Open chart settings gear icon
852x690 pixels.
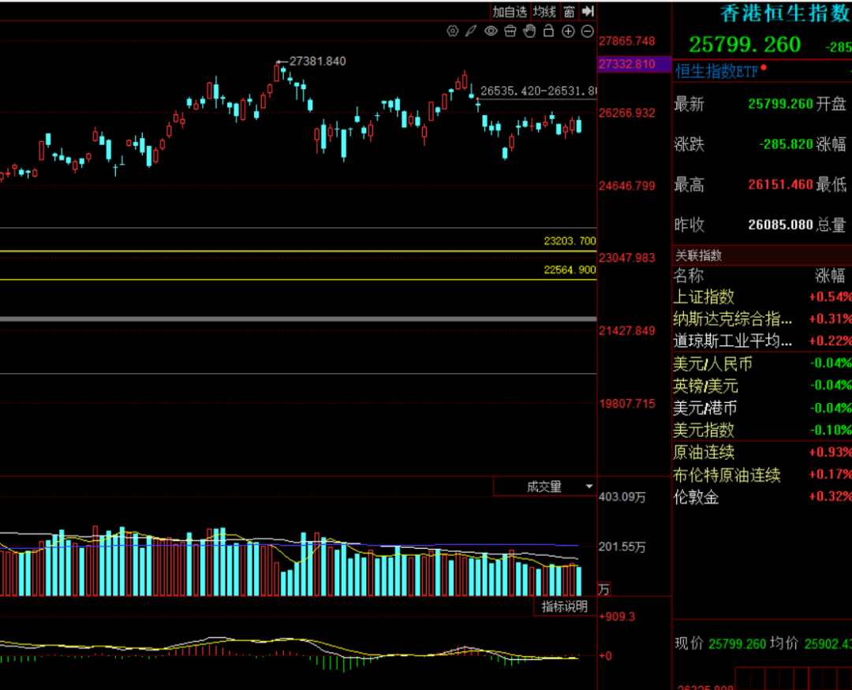[x=452, y=31]
